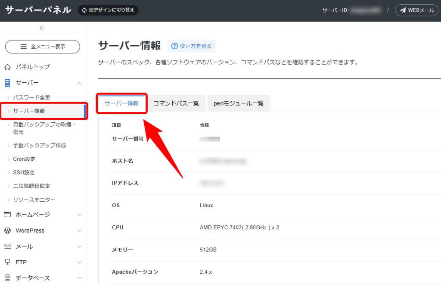Click the FTP monitor icon

tap(7, 262)
